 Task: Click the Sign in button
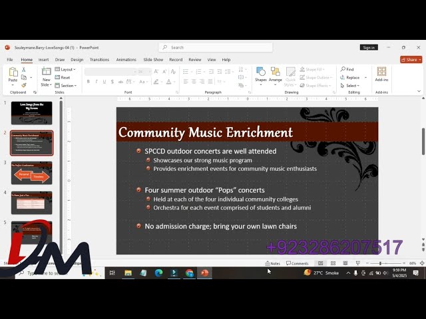pyautogui.click(x=369, y=47)
